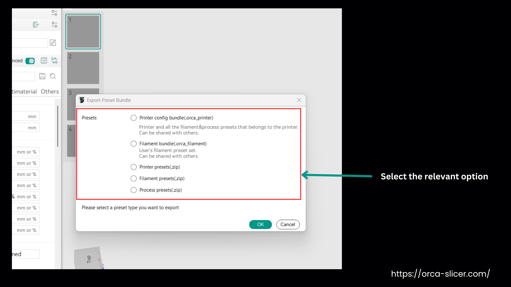Select plate 1 thumbnail
The width and height of the screenshot is (511, 287).
(83, 32)
